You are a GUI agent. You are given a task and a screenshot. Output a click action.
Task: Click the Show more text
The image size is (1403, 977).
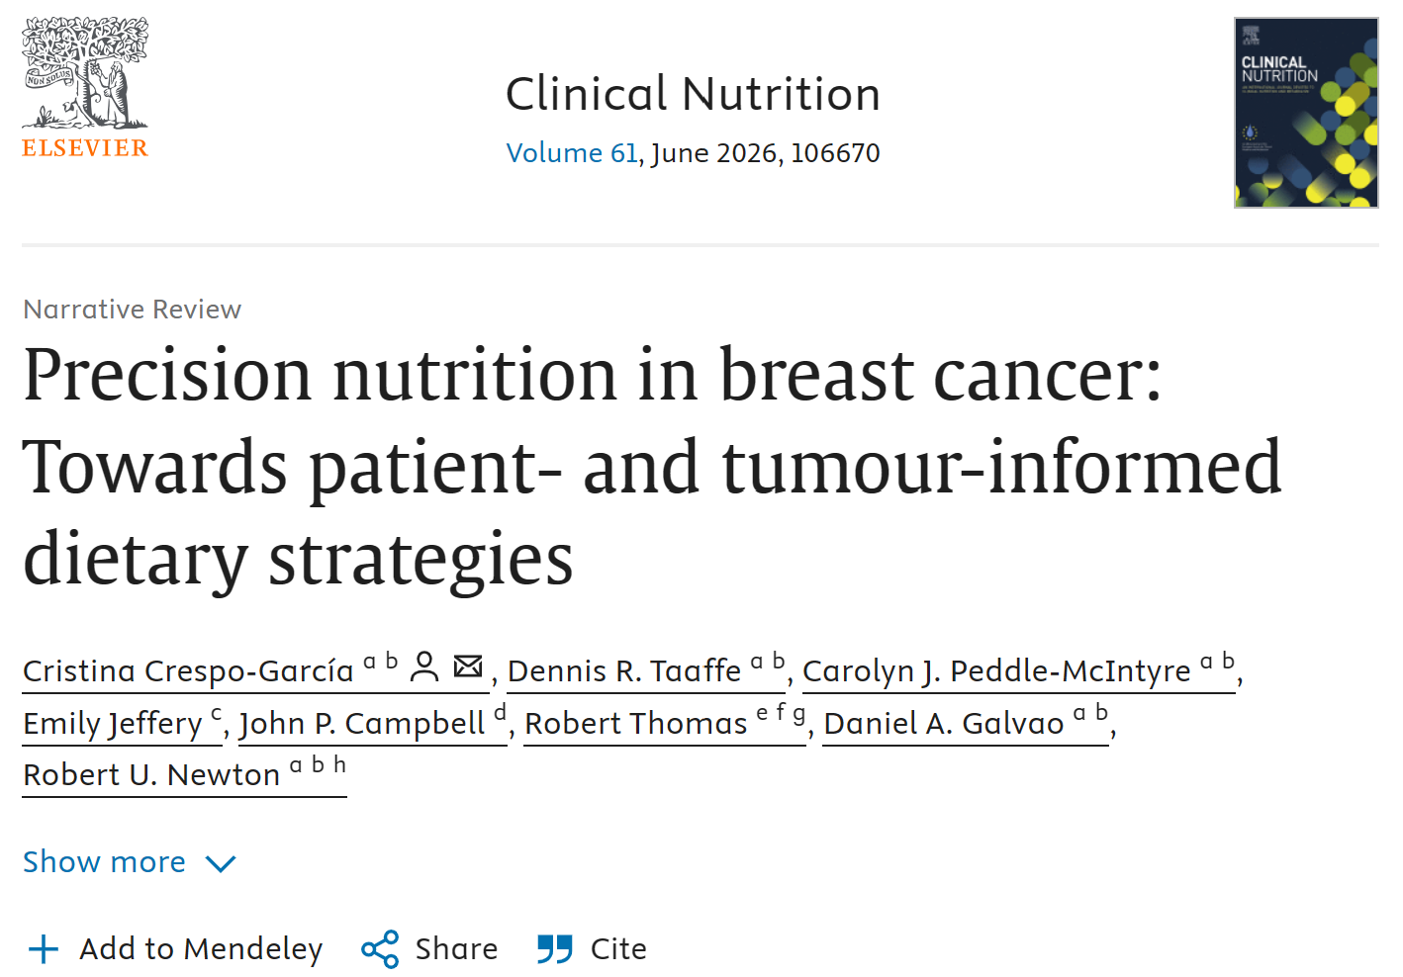click(104, 862)
